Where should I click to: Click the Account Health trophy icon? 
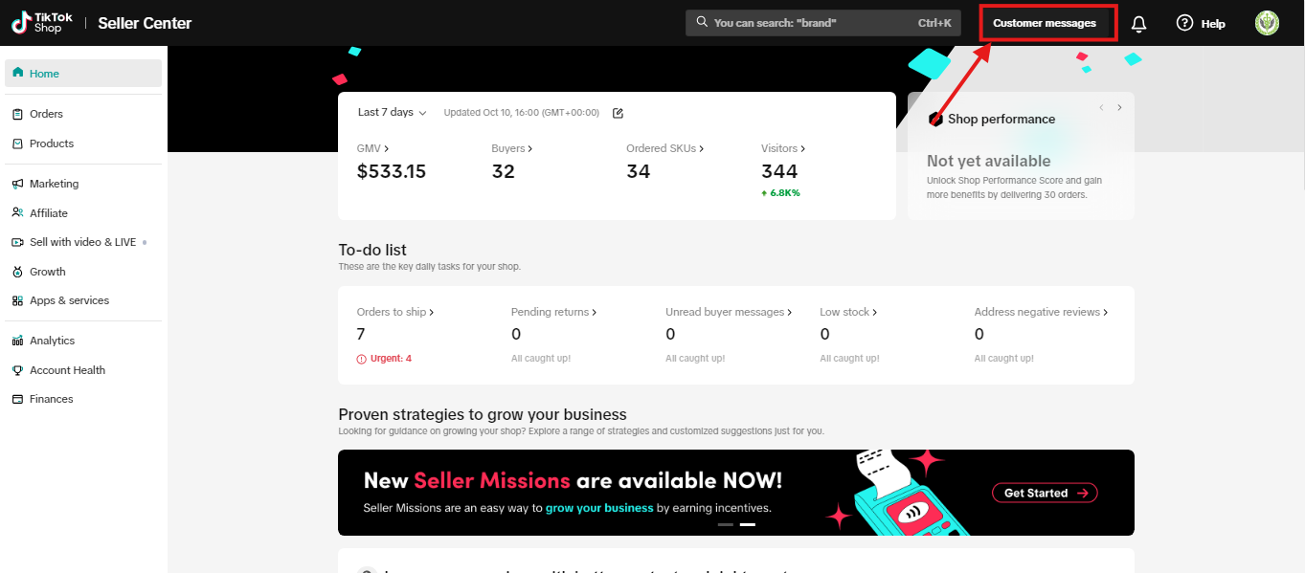pyautogui.click(x=17, y=370)
